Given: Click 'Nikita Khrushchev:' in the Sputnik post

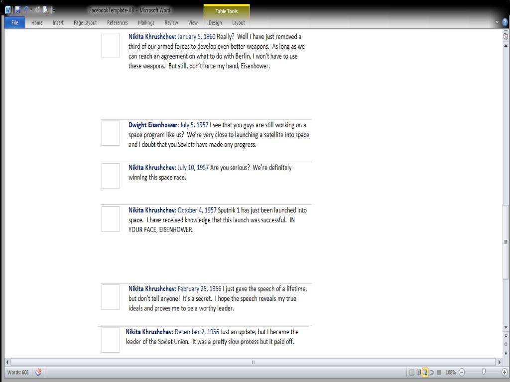Looking at the screenshot, I should [x=152, y=210].
